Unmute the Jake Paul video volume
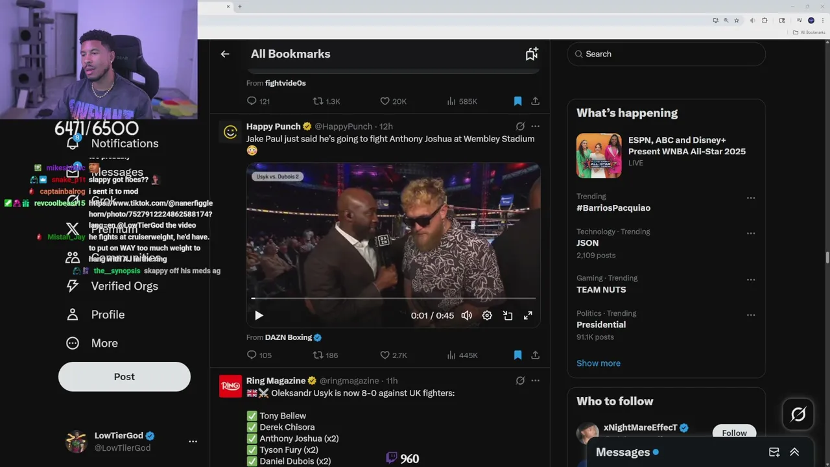The image size is (830, 467). (466, 315)
